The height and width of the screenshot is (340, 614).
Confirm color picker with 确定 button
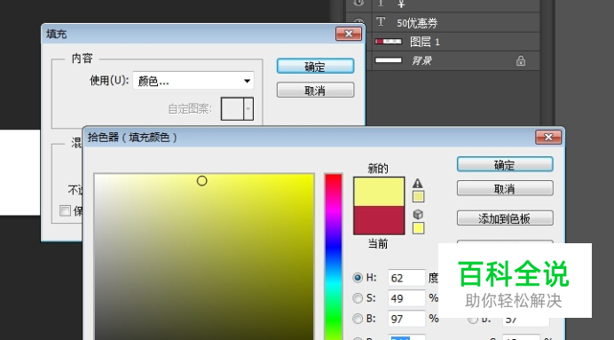(x=505, y=164)
